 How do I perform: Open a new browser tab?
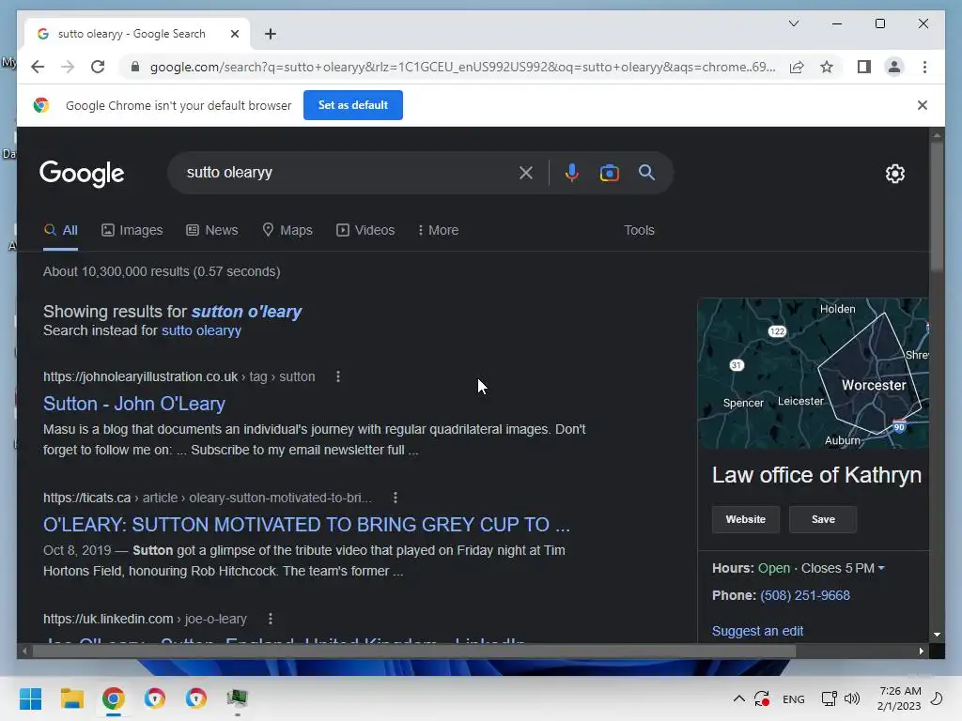tap(270, 34)
